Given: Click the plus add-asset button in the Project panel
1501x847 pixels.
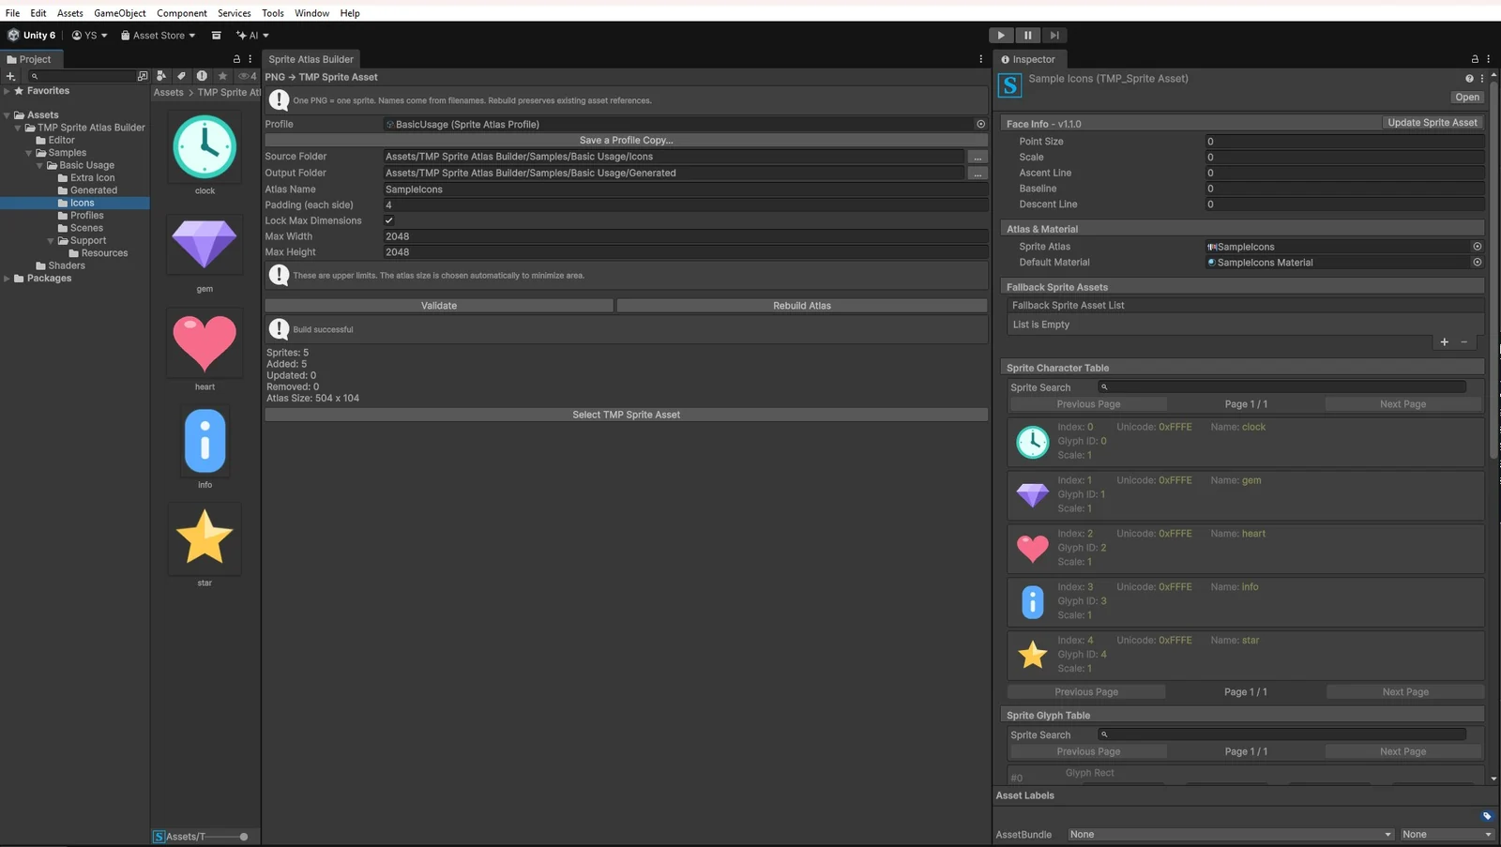Looking at the screenshot, I should pyautogui.click(x=10, y=76).
